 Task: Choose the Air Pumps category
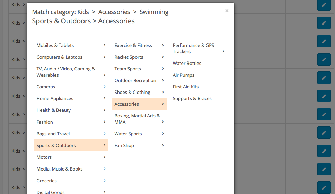point(183,75)
